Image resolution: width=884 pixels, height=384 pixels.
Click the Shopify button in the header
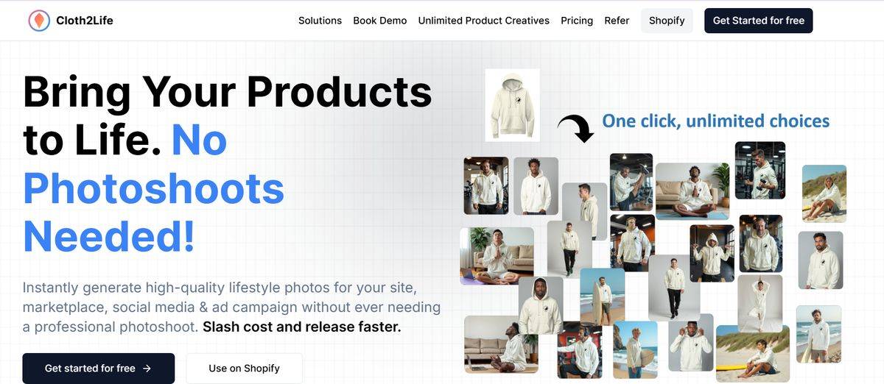point(667,21)
